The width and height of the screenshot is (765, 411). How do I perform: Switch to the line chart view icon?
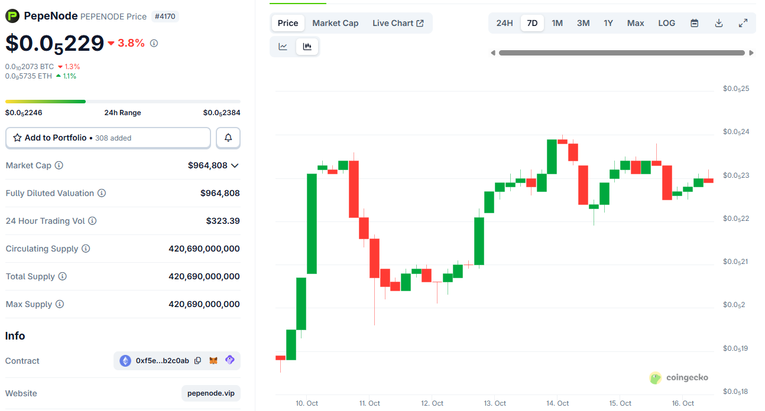tap(283, 46)
